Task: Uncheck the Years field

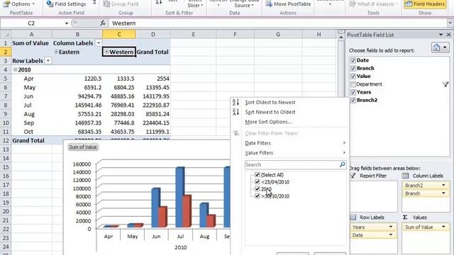Action: tap(353, 92)
